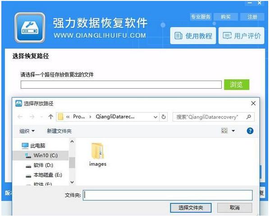The height and width of the screenshot is (217, 270).
Task: Click the 选择文件夹 select folder button
Action: click(191, 208)
